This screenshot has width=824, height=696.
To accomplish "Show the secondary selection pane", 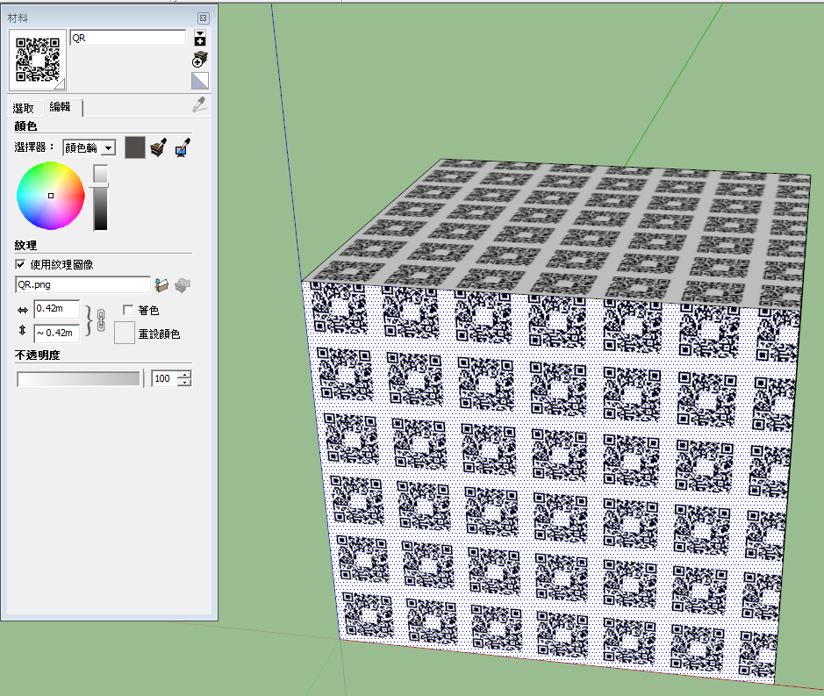I will click(200, 38).
